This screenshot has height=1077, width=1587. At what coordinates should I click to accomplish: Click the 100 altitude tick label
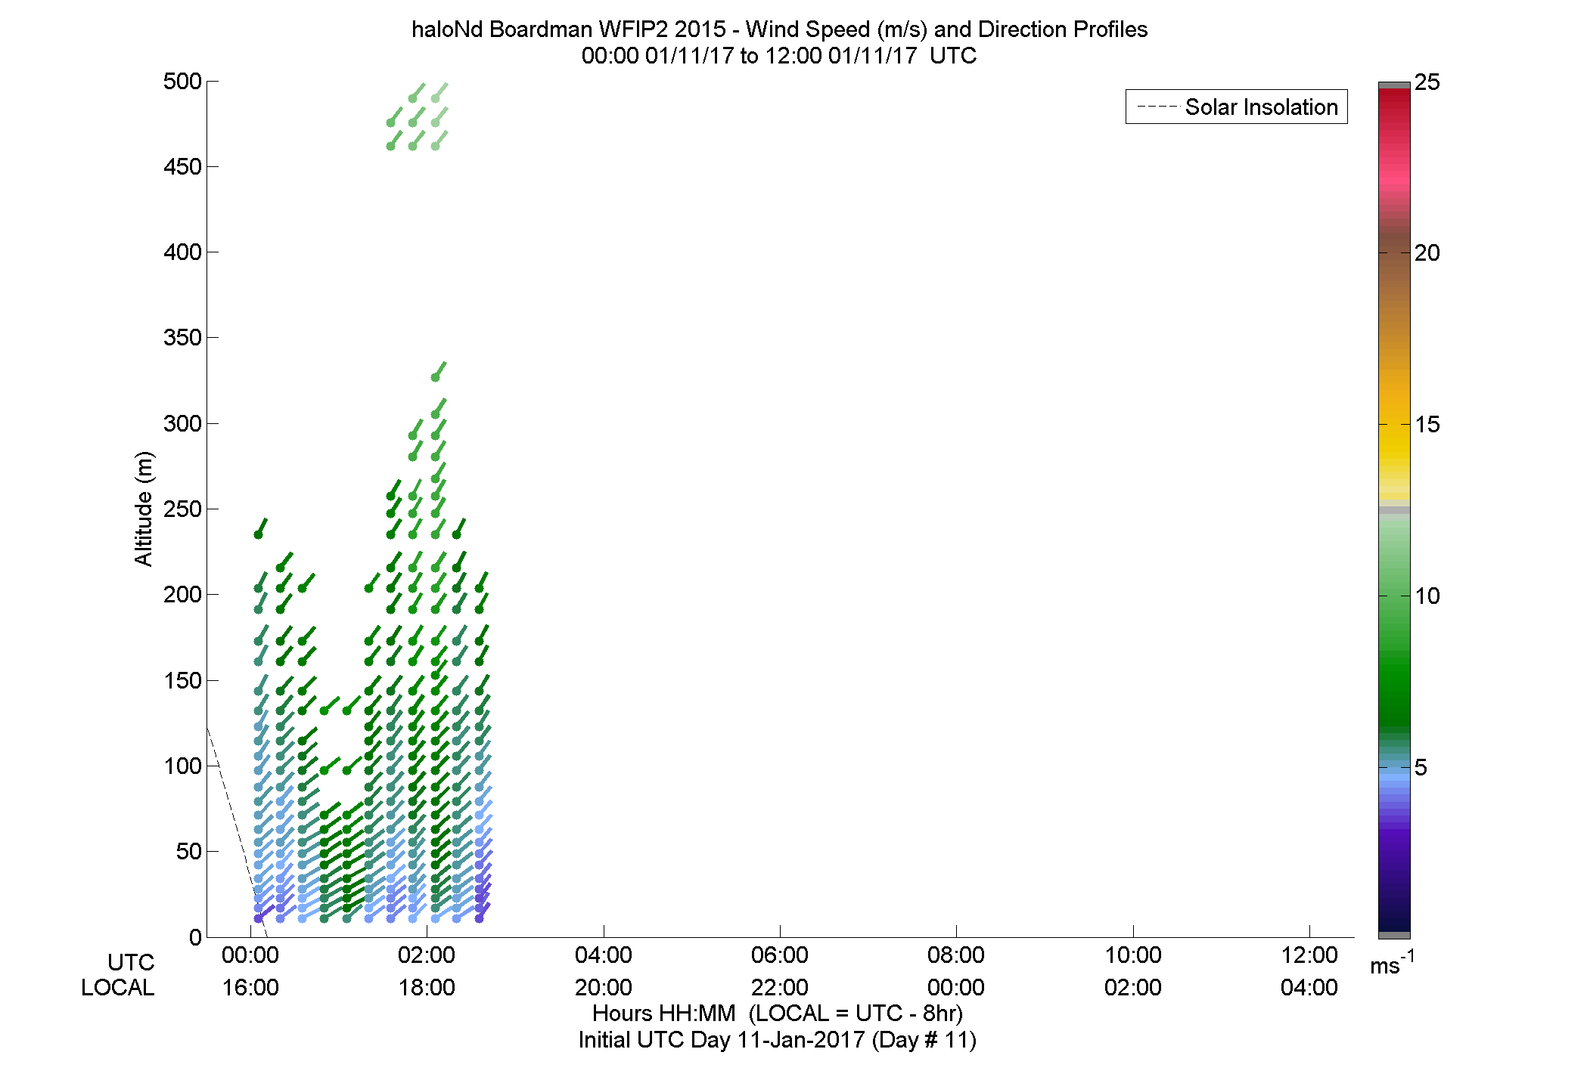[x=182, y=766]
